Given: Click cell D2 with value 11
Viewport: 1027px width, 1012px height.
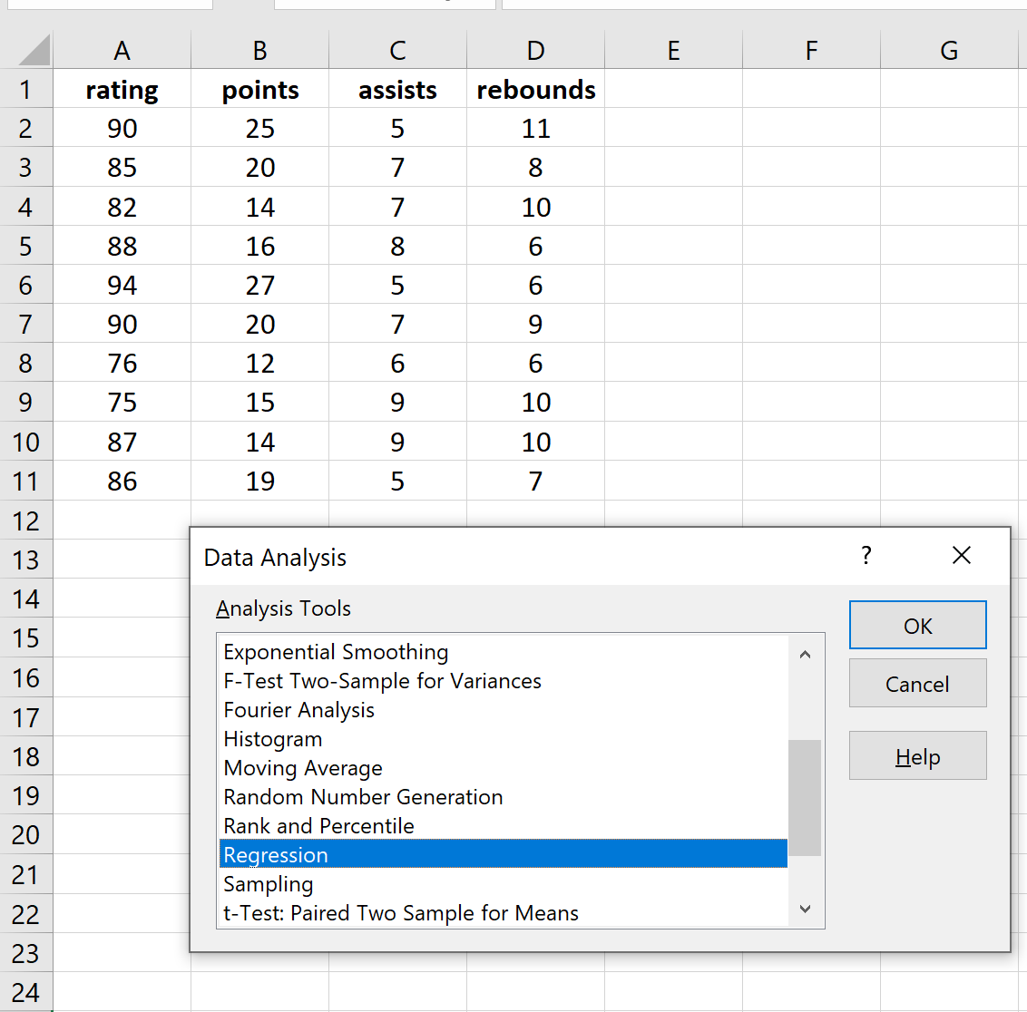Looking at the screenshot, I should [x=536, y=128].
